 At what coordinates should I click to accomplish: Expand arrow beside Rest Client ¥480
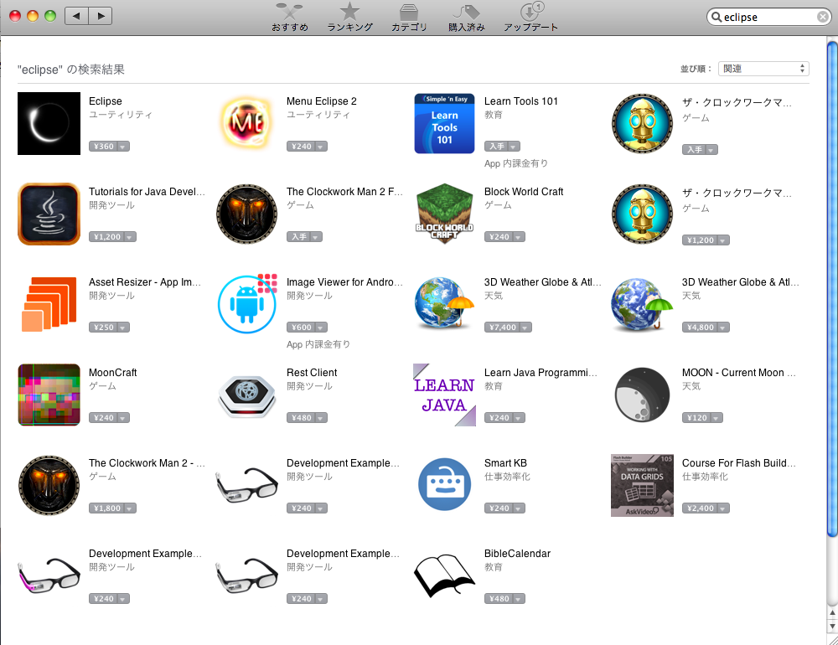point(321,418)
